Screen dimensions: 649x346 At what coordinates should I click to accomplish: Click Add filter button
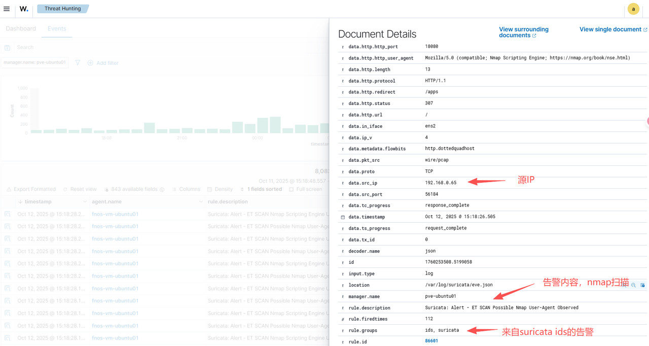[103, 63]
